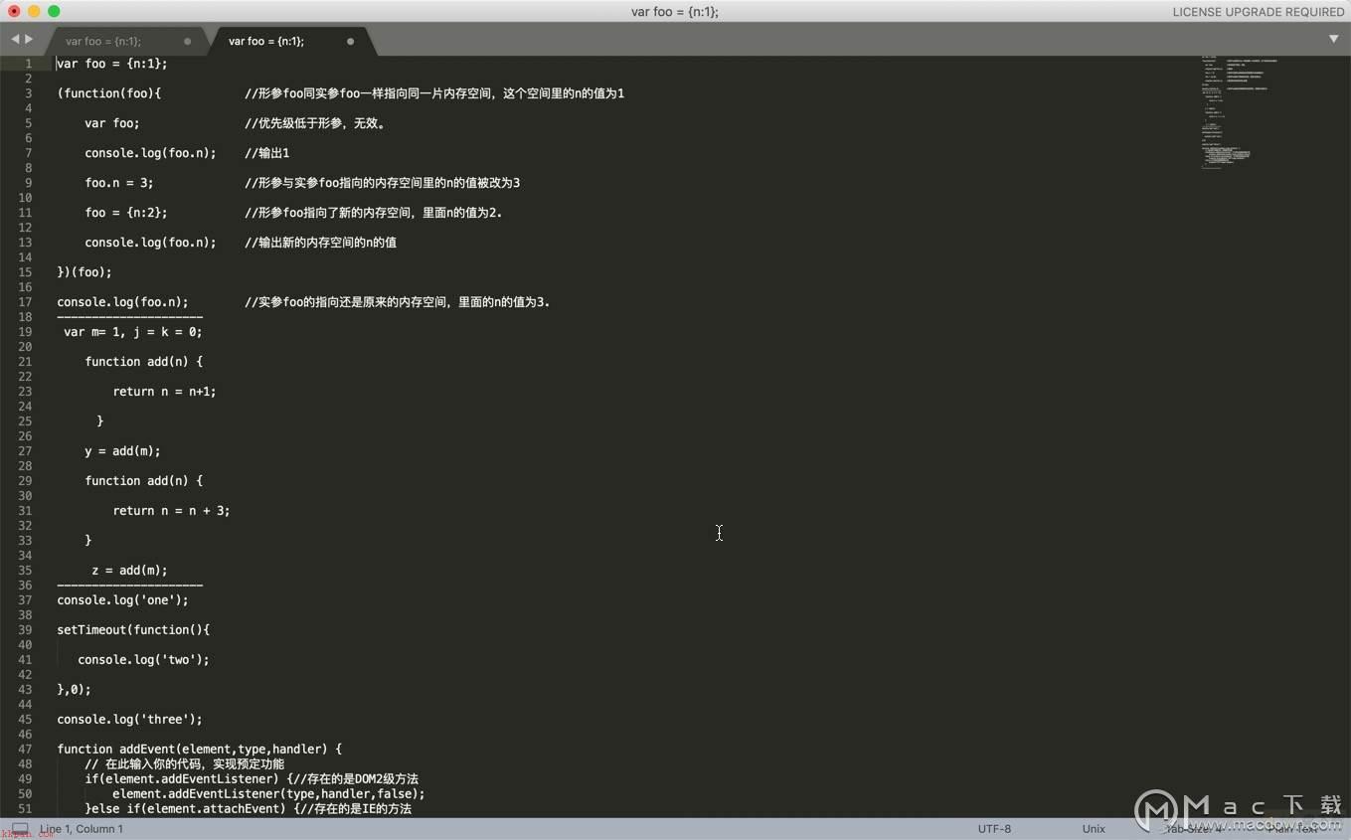Go to the next tab using the right arrow
This screenshot has height=840, width=1351.
tap(29, 39)
